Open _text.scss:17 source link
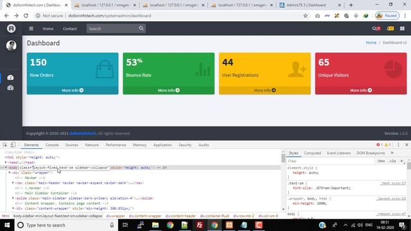The image size is (411, 231). tap(393, 183)
